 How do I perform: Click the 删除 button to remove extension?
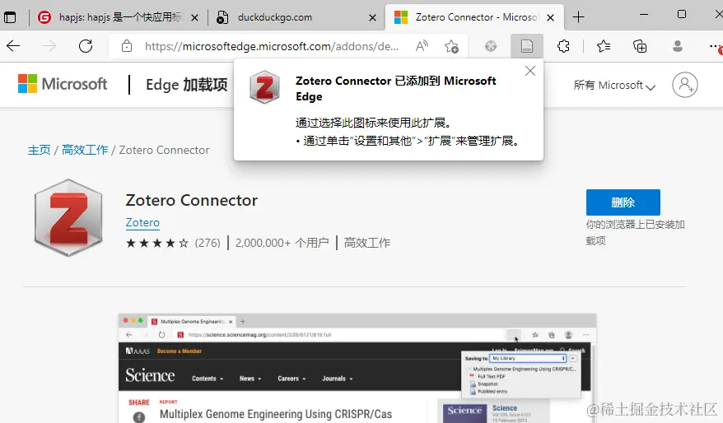click(x=623, y=202)
